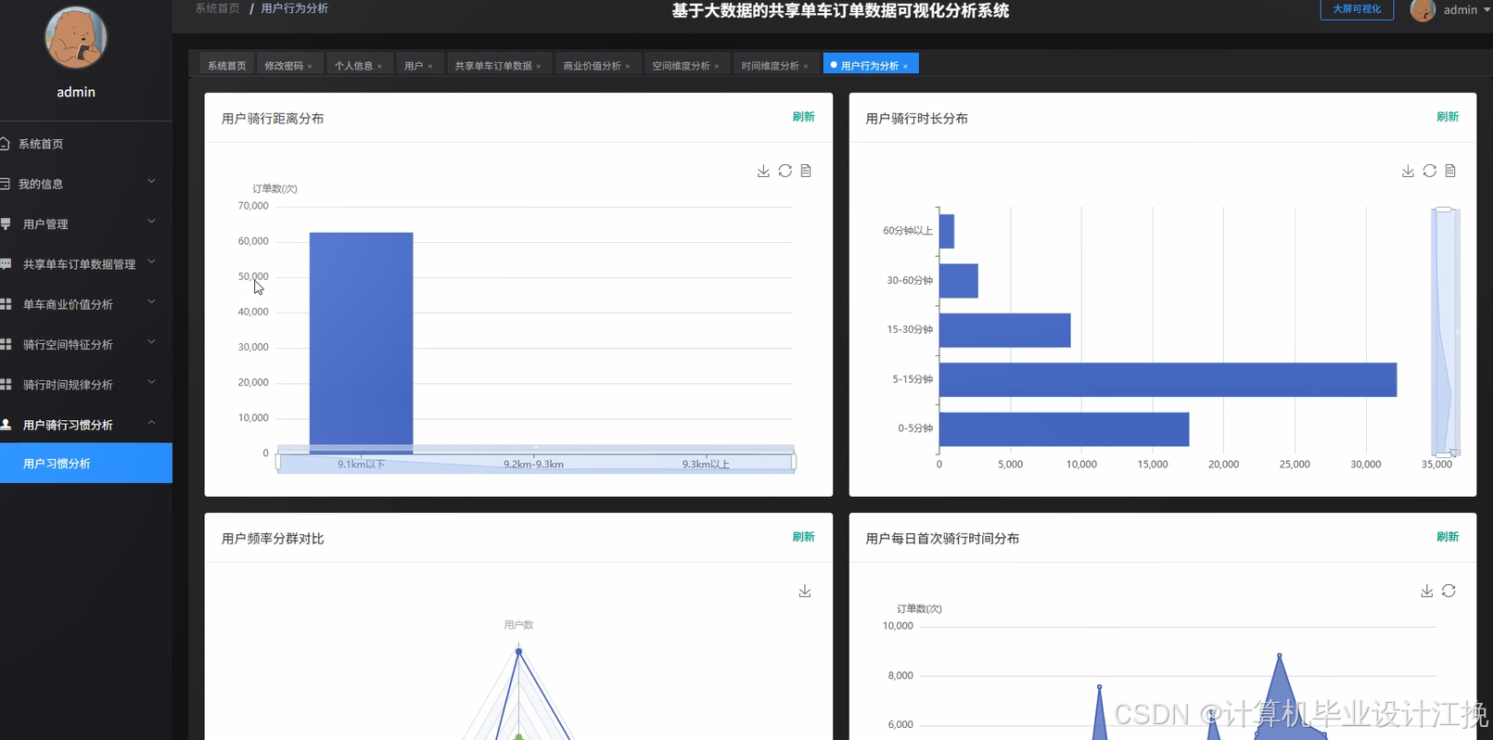Close the 个人信息 tab
1493x740 pixels.
point(379,66)
